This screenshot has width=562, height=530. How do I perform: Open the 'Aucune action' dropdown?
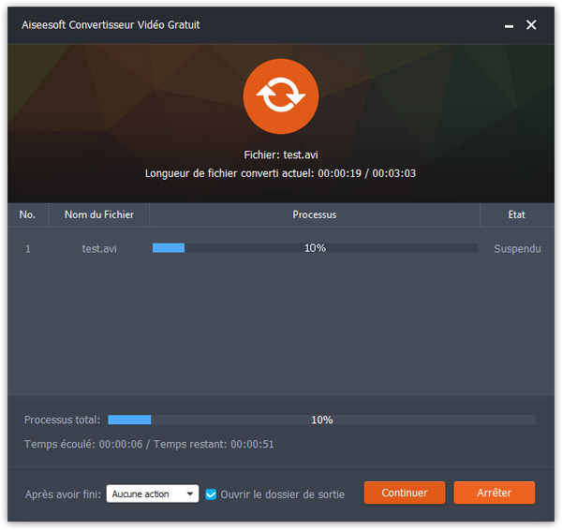click(x=152, y=493)
